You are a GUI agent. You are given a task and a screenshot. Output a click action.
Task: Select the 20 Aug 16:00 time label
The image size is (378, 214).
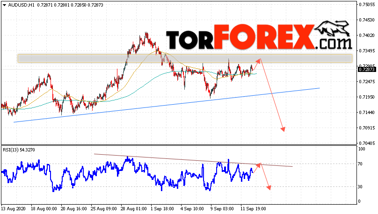point(74,209)
